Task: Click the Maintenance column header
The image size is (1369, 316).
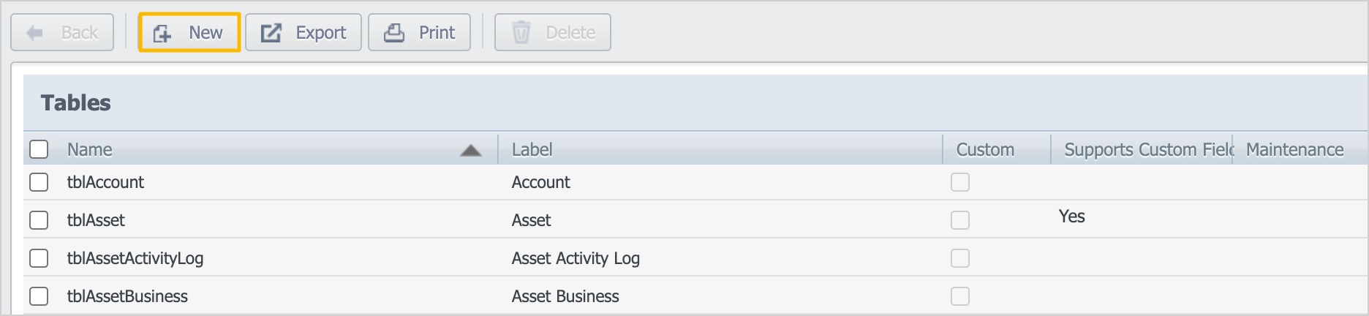Action: (1294, 149)
